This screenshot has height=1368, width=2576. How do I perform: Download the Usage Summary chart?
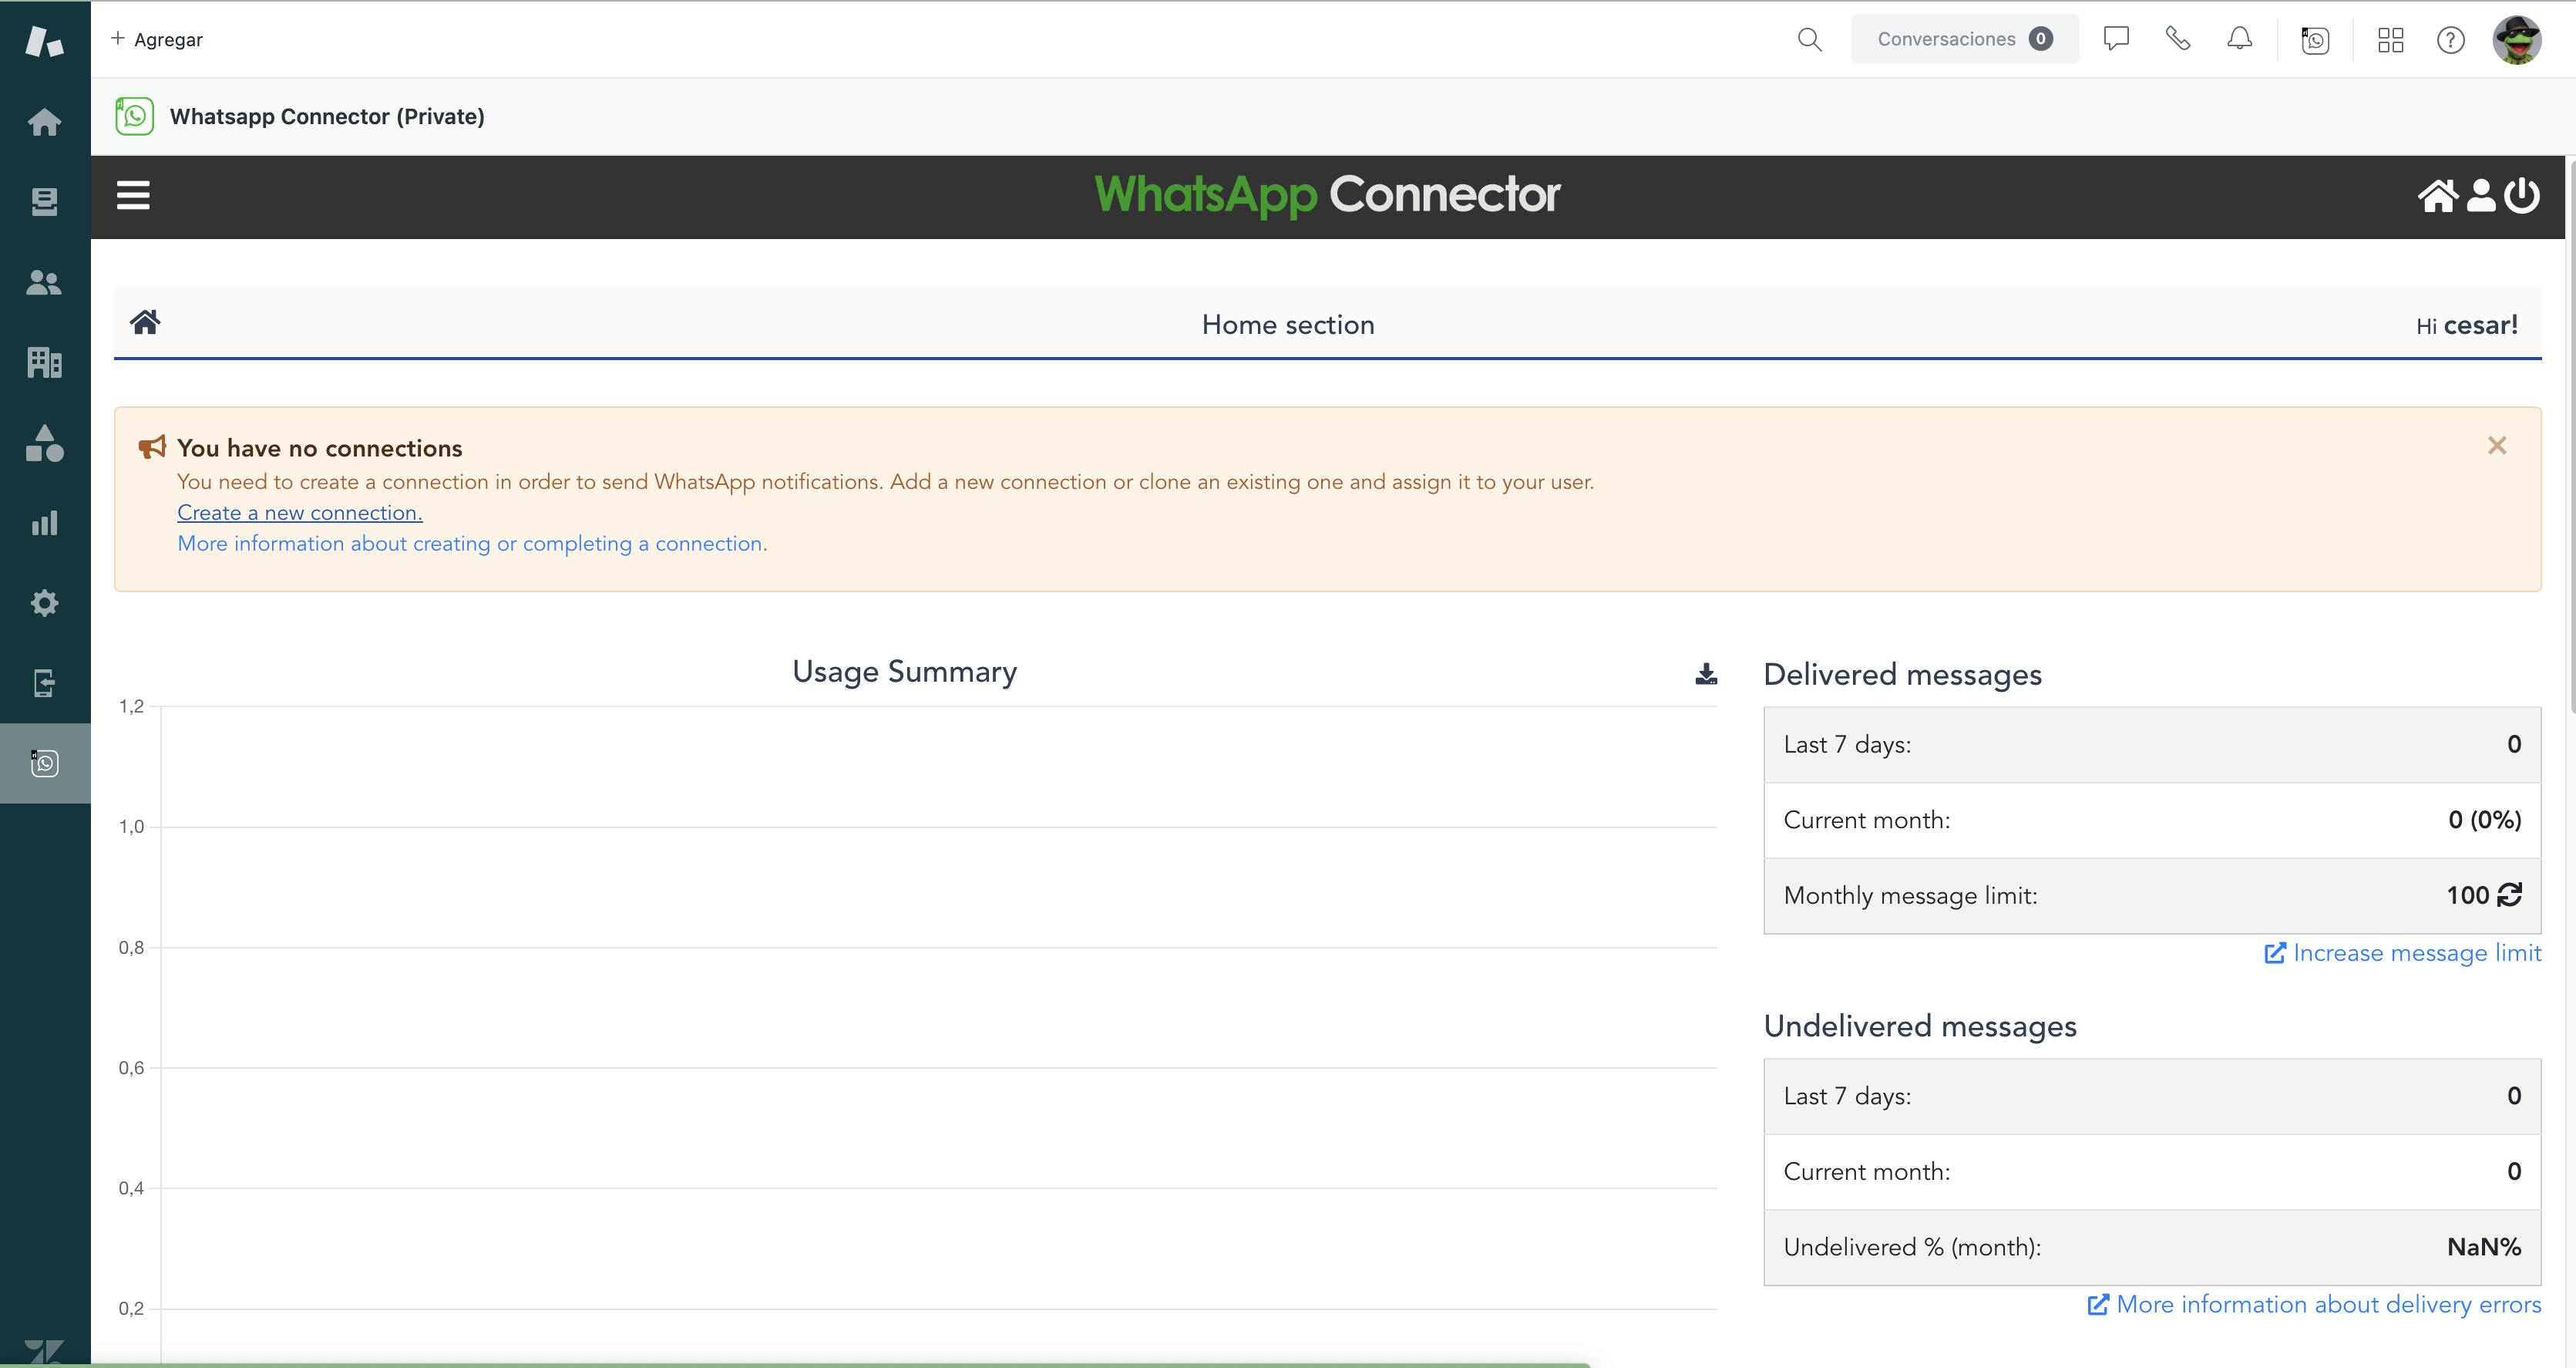coord(1706,675)
